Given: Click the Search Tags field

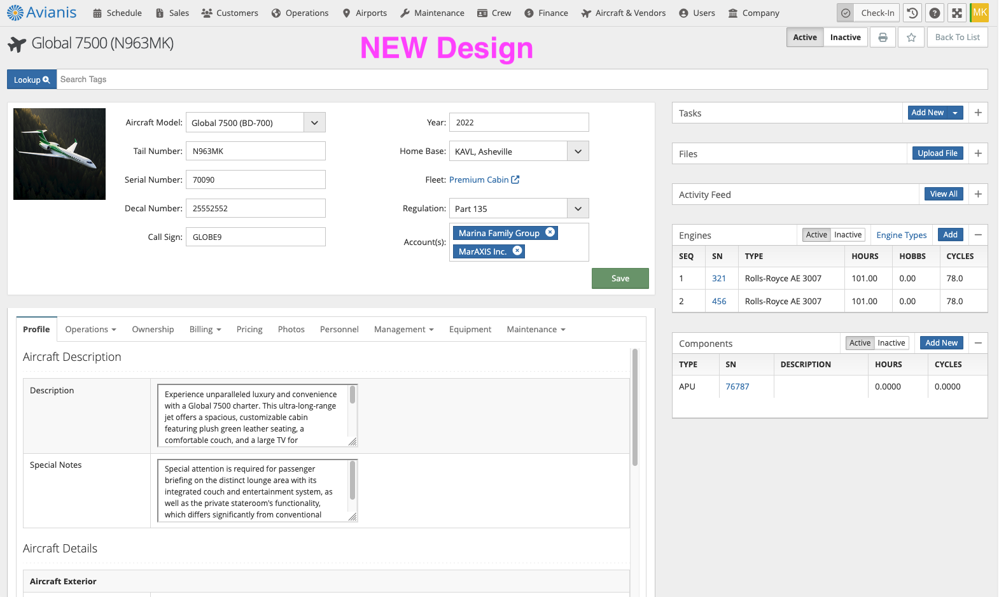Looking at the screenshot, I should (x=522, y=80).
